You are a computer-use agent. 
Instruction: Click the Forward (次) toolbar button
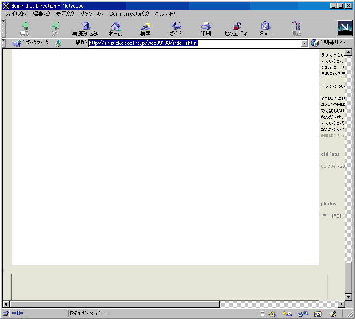coord(55,29)
